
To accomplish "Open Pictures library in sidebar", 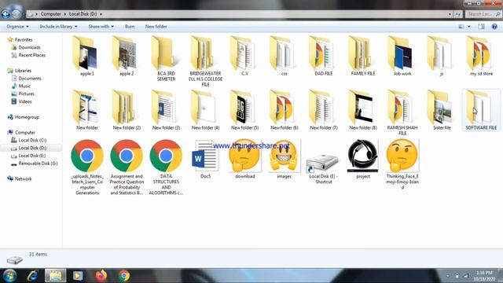I will point(23,94).
